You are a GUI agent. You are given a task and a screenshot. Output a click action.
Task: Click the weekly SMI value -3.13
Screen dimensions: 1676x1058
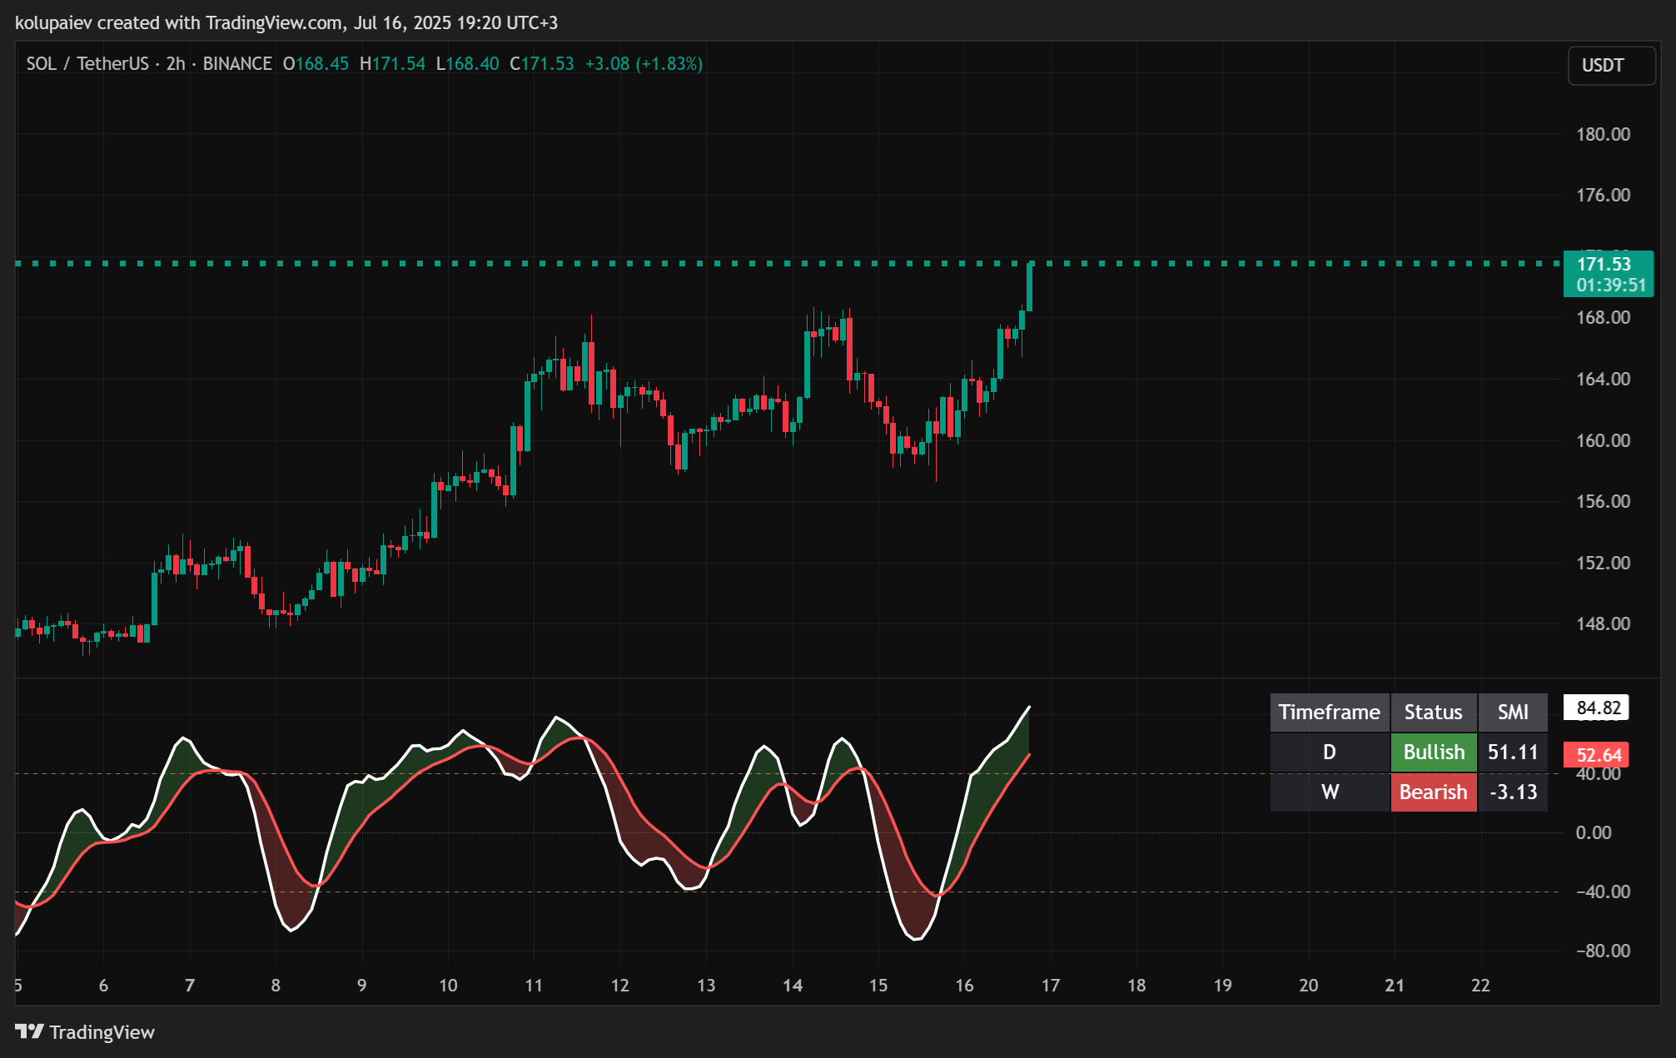point(1513,792)
